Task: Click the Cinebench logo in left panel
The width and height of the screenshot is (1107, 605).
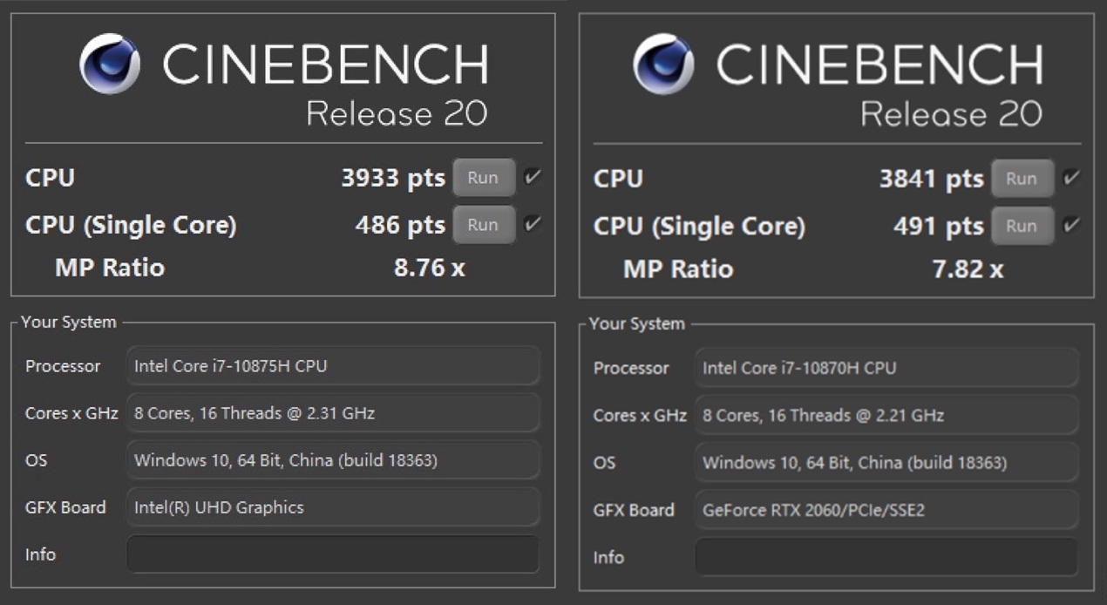Action: click(x=110, y=64)
